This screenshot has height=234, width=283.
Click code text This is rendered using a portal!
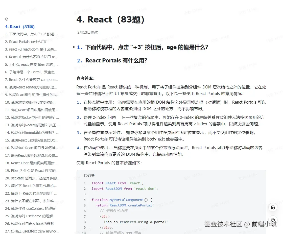click(x=136, y=222)
